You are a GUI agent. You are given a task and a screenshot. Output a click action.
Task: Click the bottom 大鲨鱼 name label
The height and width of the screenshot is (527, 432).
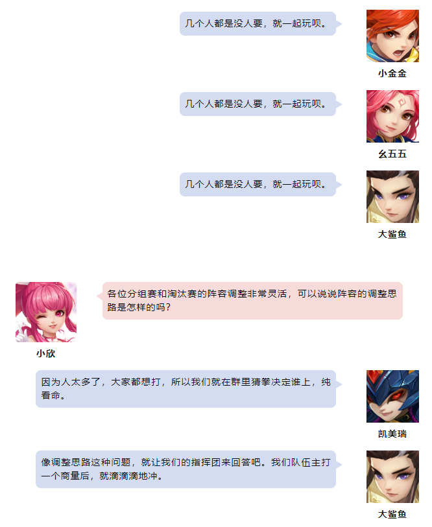(x=392, y=514)
